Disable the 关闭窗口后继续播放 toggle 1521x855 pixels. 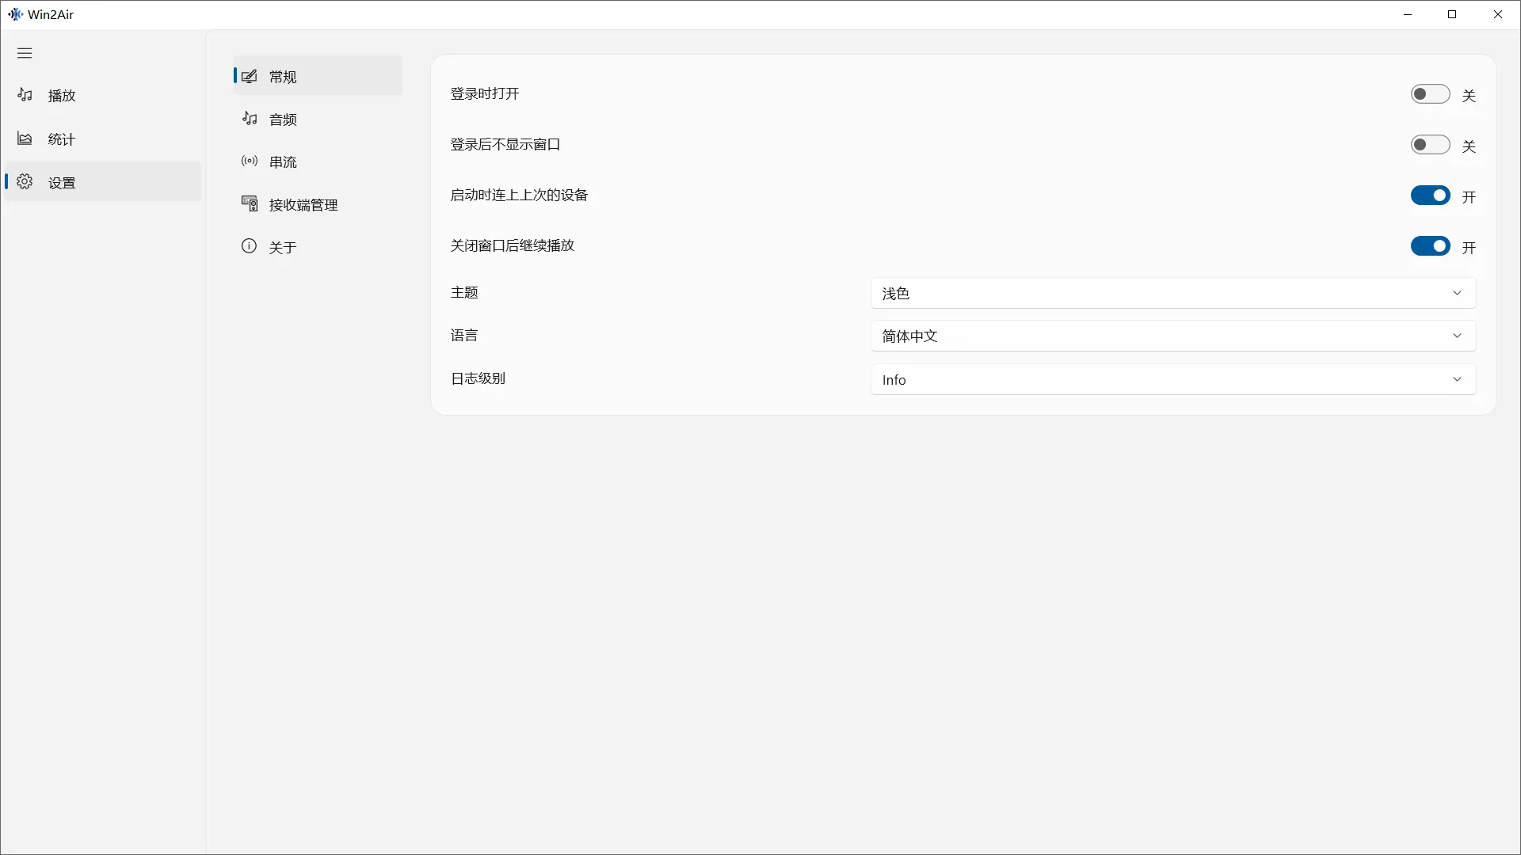point(1430,246)
